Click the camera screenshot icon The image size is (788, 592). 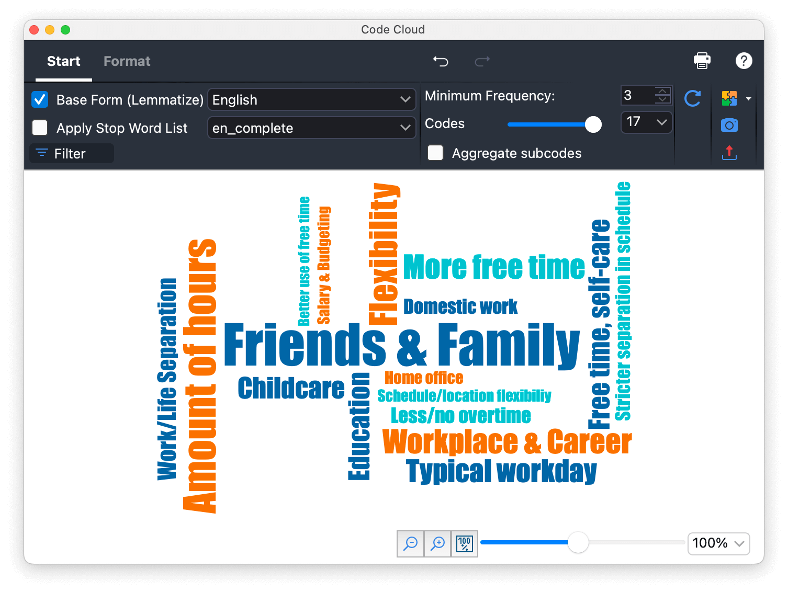729,126
